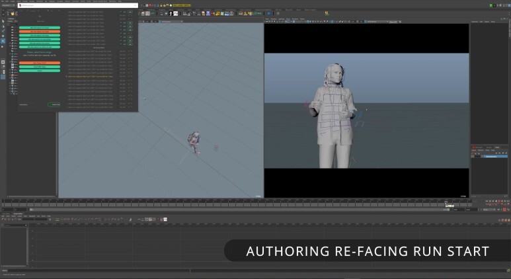This screenshot has height=279, width=511.
Task: Click the Outliner search field
Action: (x=14, y=24)
